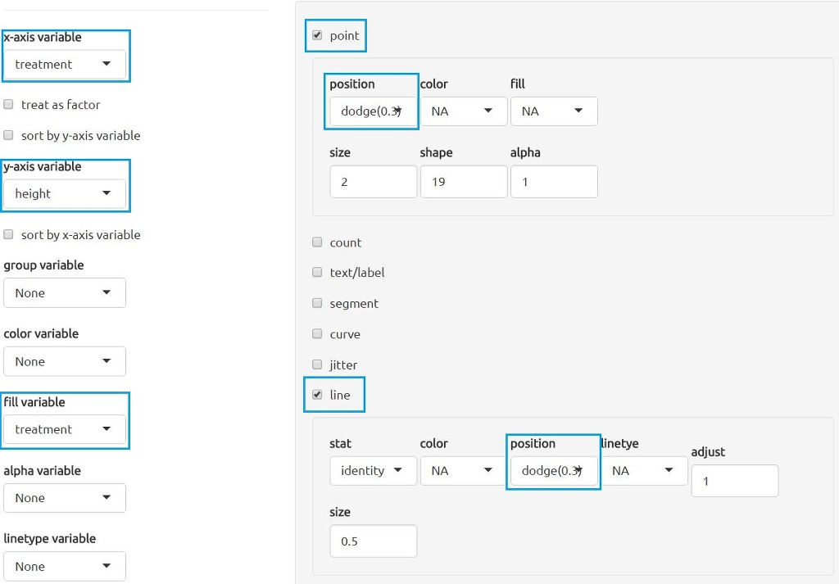This screenshot has height=584, width=839.
Task: Open the linetype variable dropdown
Action: [65, 567]
